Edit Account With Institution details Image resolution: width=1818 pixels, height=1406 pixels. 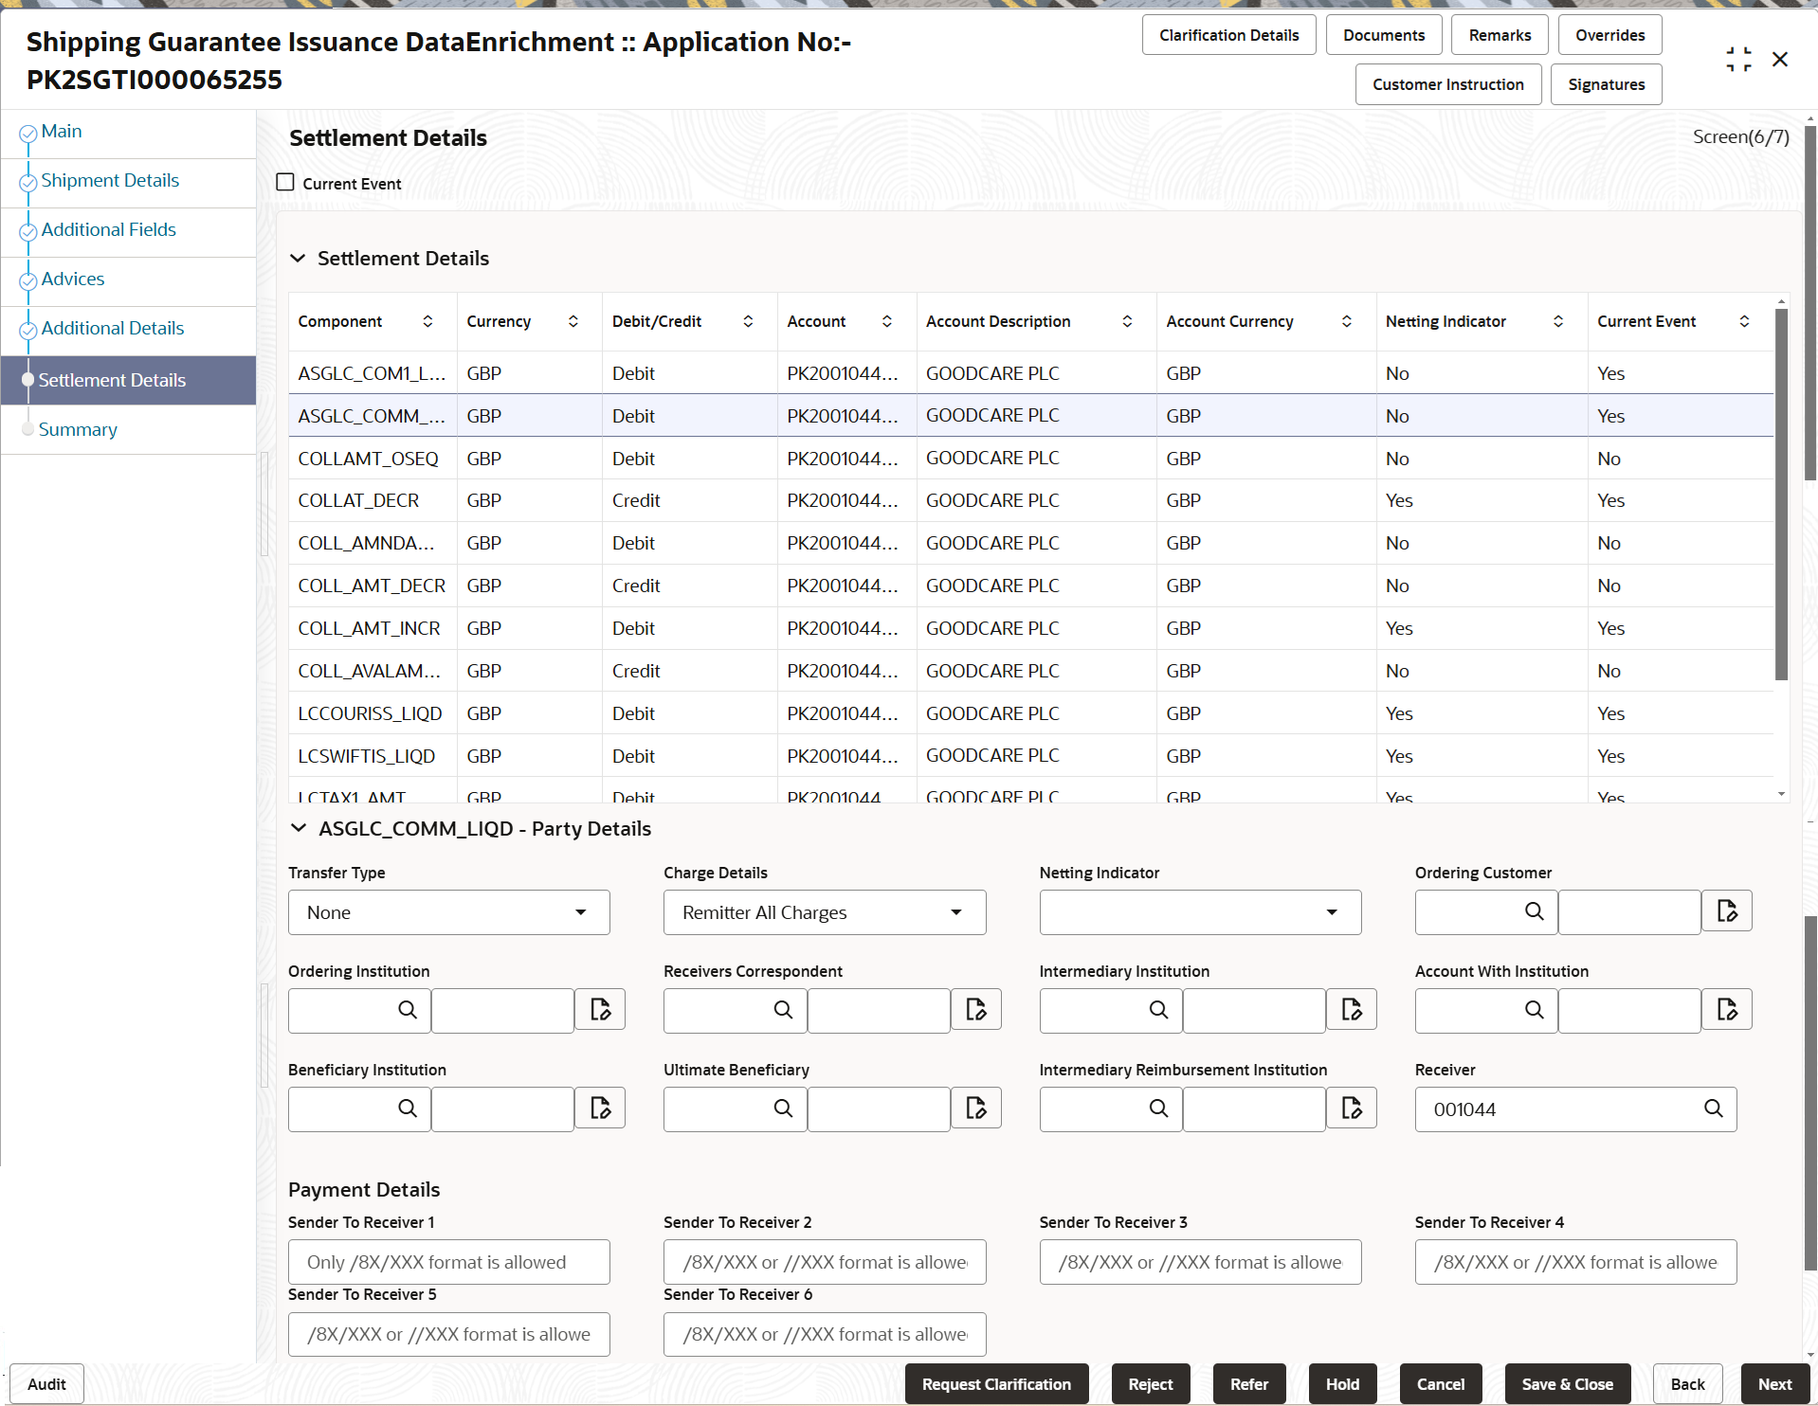point(1727,1010)
